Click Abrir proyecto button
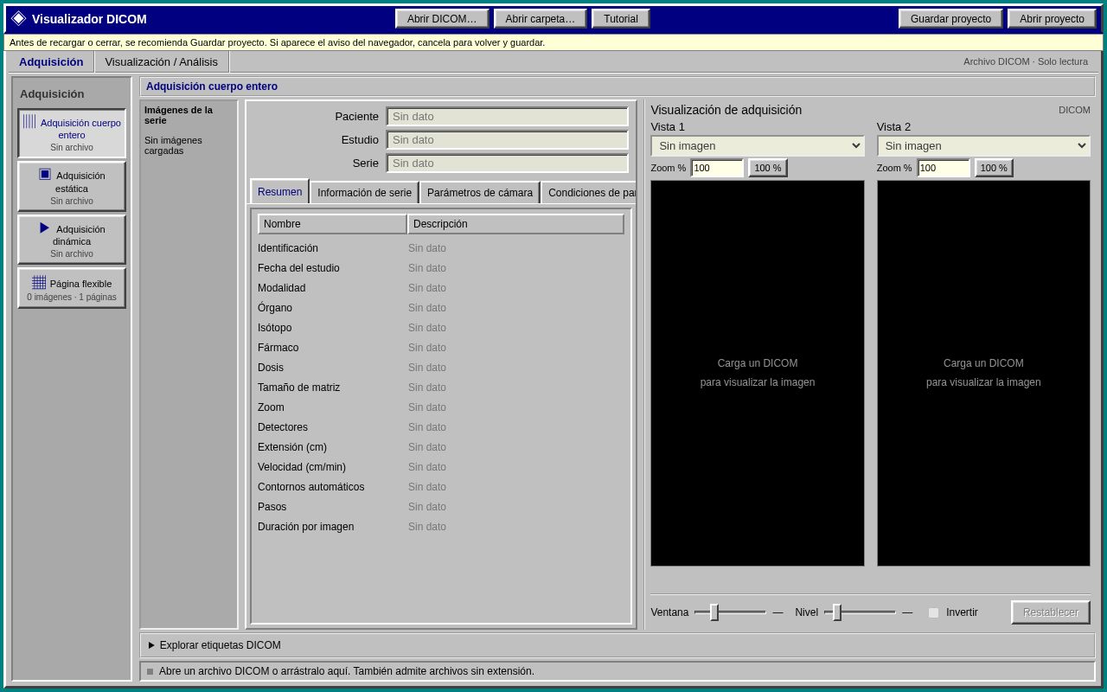 1052,19
